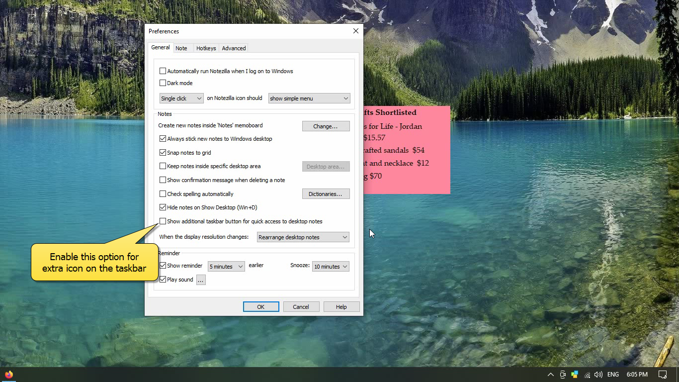Open the Single click dropdown
679x382 pixels.
click(181, 98)
